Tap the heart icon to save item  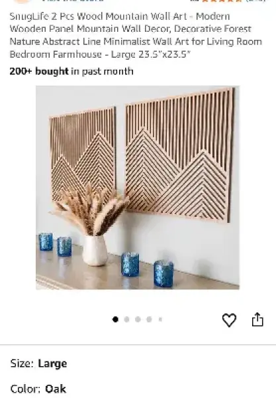click(x=229, y=320)
